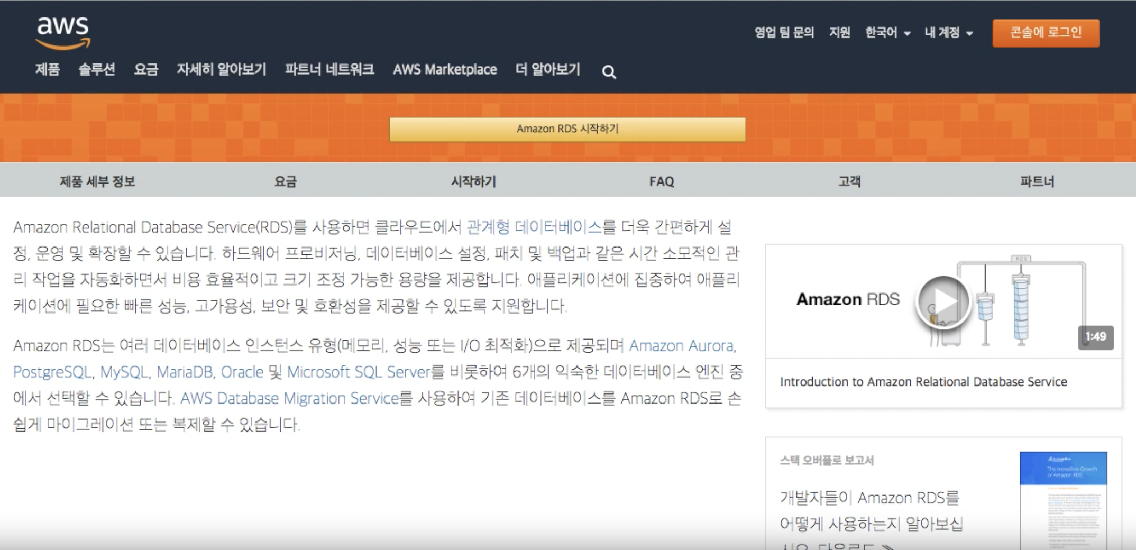Click the 스택 오버플로 보고서 heading
Screen dimensions: 1136x550
click(x=827, y=460)
